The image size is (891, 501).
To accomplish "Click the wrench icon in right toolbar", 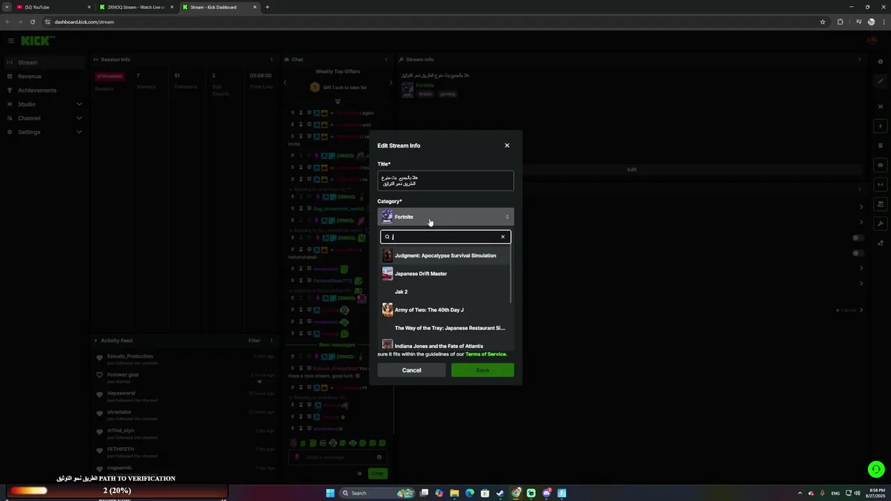I will point(881,223).
